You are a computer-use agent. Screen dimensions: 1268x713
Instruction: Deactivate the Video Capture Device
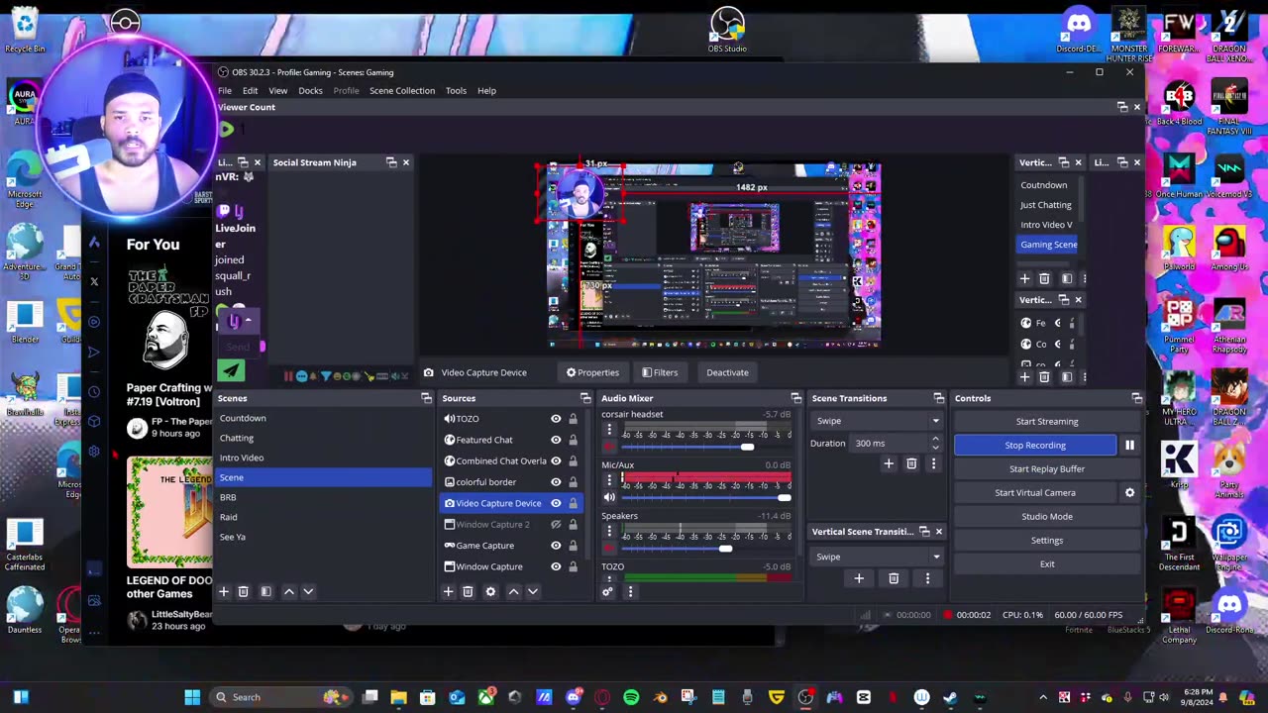[727, 372]
